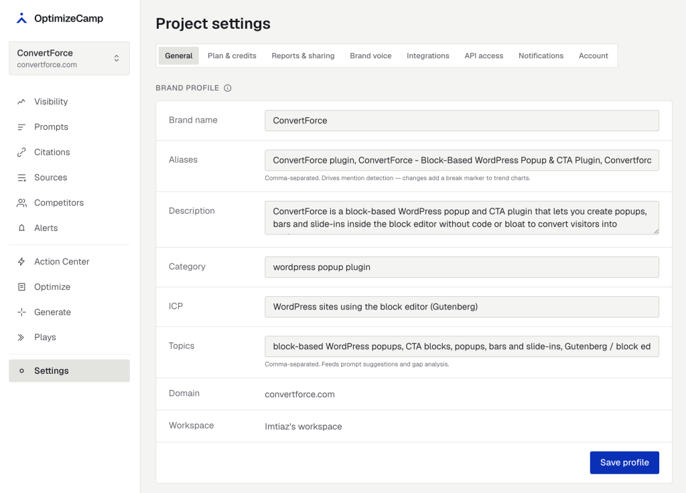
Task: Open Competitors from the sidebar
Action: click(69, 203)
